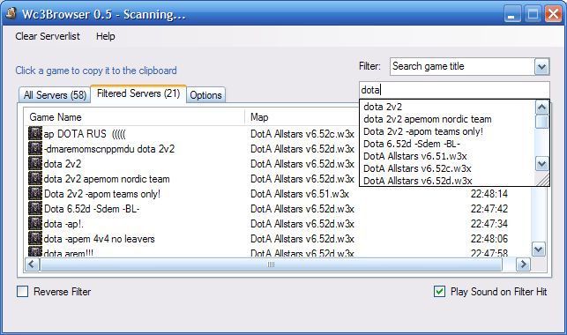Screen dimensions: 567x335
Task: Click the Wc3Browser app icon in title bar
Action: pyautogui.click(x=11, y=13)
